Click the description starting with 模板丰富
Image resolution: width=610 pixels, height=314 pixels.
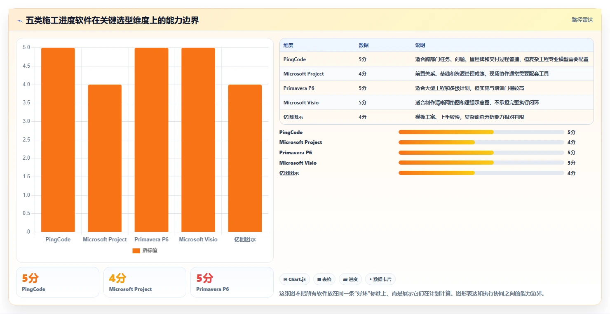coord(469,117)
